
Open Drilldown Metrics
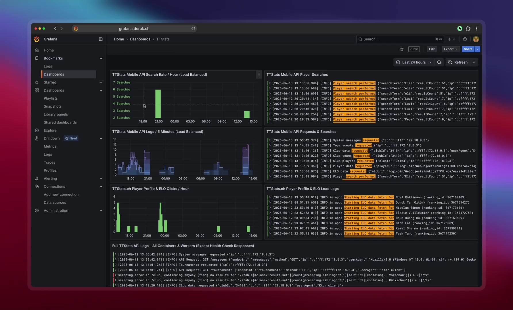point(50,146)
